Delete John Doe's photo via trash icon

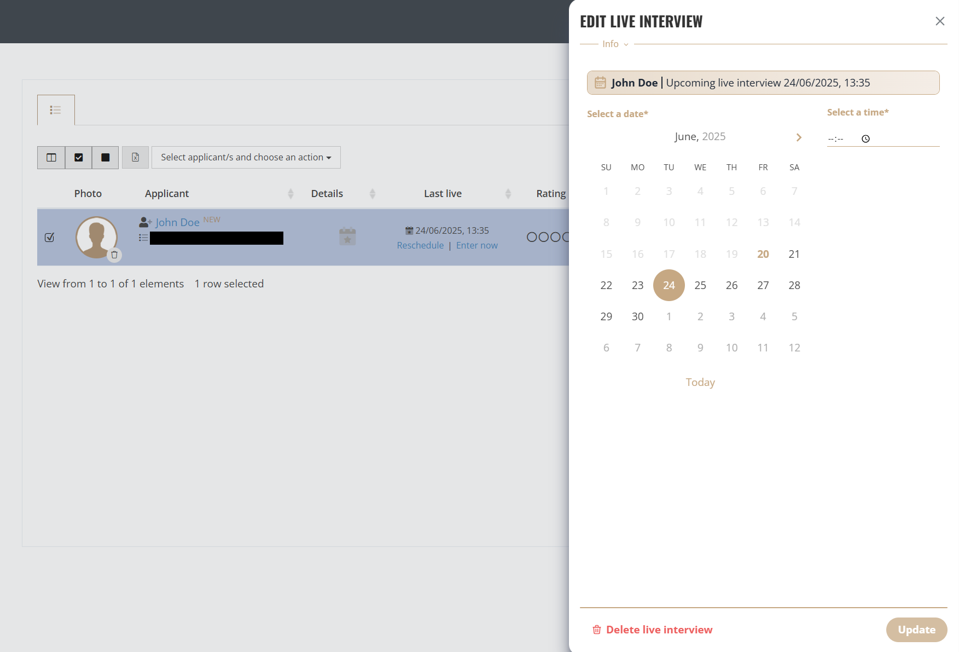pyautogui.click(x=114, y=255)
